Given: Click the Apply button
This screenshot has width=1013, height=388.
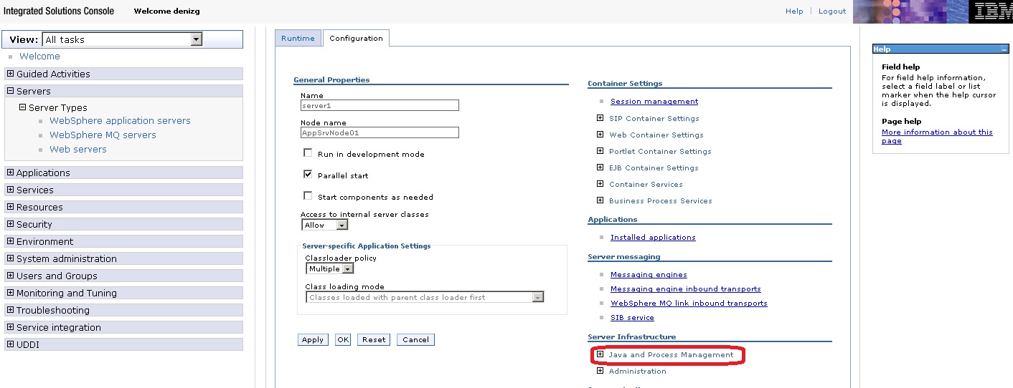Looking at the screenshot, I should (312, 340).
